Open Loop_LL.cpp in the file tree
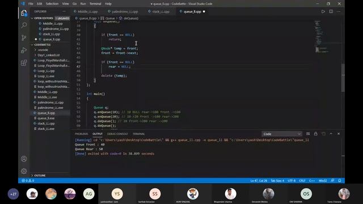 click(x=46, y=71)
